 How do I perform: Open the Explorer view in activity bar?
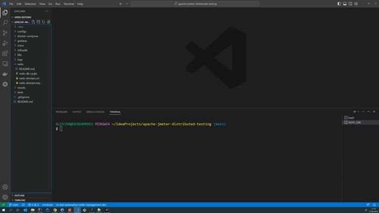click(5, 12)
